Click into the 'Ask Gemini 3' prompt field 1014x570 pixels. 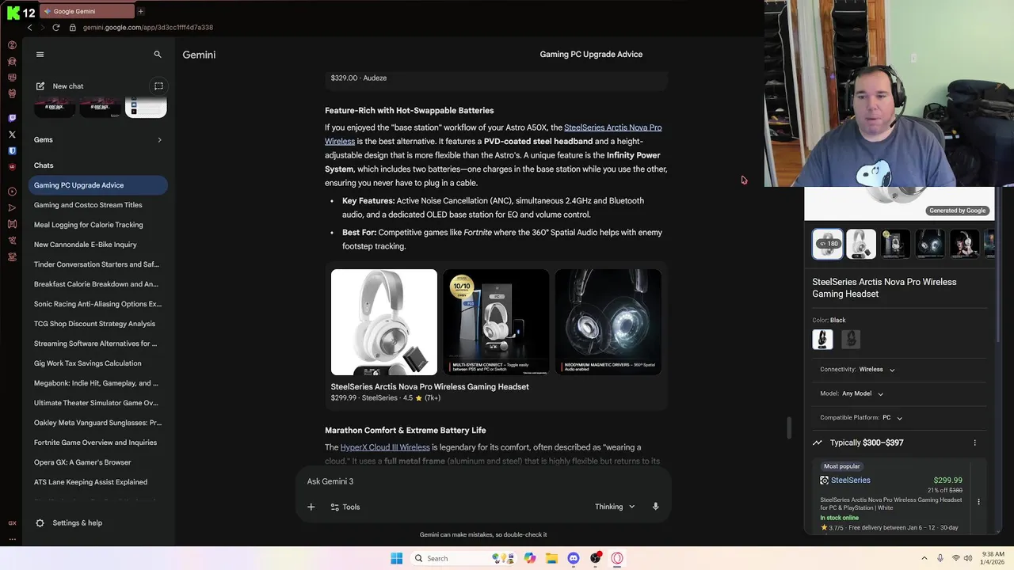[483, 481]
